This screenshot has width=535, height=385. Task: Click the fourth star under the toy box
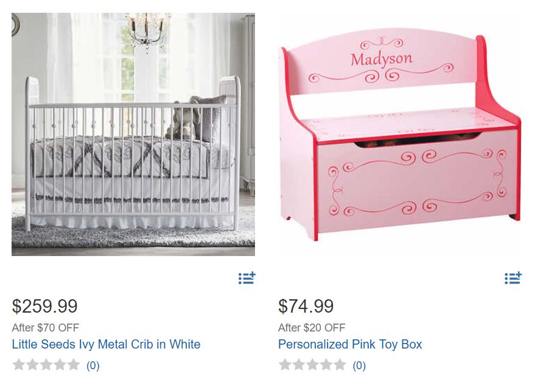tap(326, 364)
